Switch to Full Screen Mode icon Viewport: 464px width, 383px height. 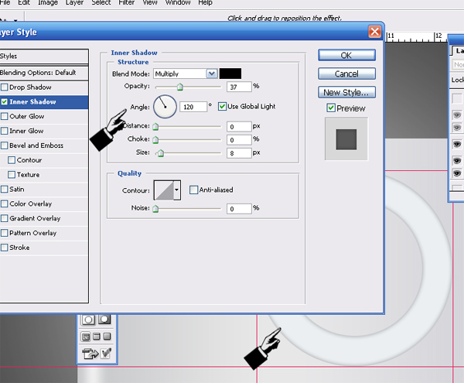point(107,337)
